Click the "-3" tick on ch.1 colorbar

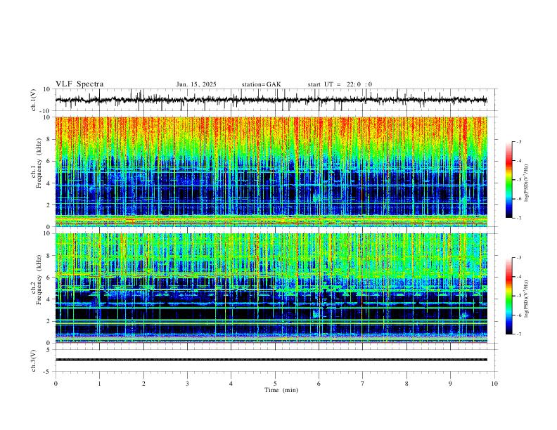pyautogui.click(x=518, y=141)
